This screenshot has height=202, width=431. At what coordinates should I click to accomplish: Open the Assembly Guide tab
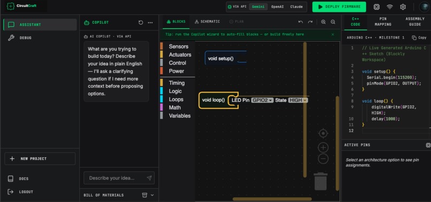tap(415, 22)
